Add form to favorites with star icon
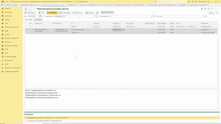Viewport: 221px width, 124px height. [34, 9]
